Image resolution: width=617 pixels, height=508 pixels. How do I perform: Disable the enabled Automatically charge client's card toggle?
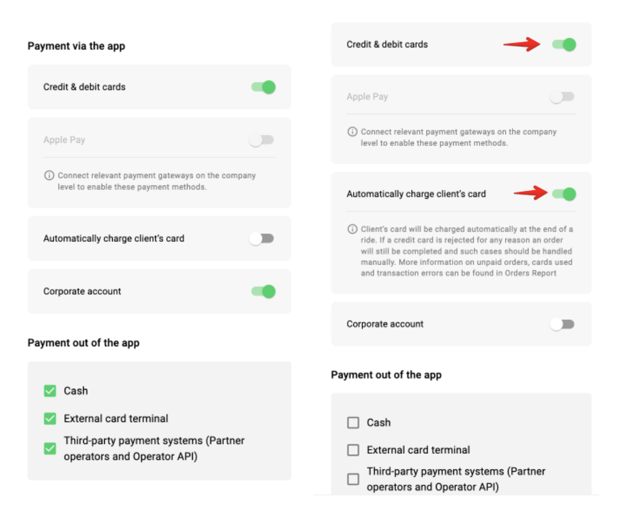coord(564,194)
